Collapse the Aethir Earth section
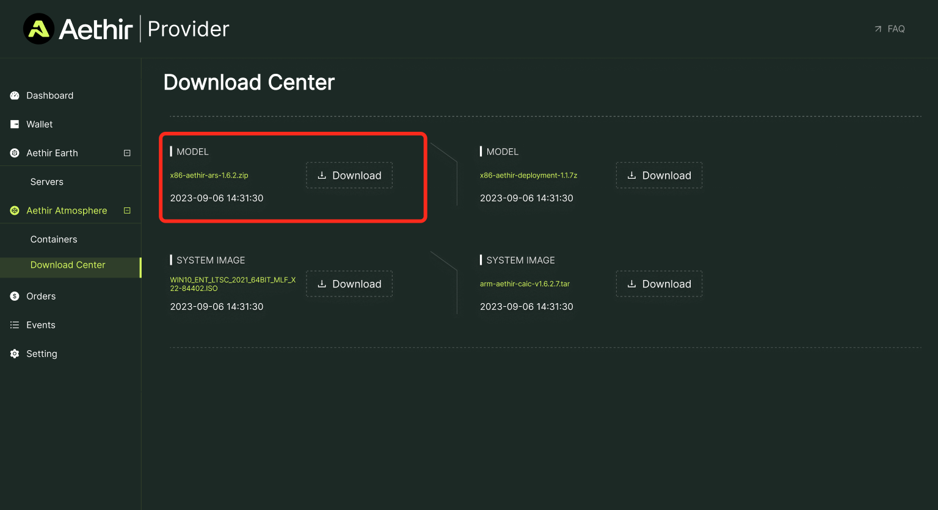Viewport: 938px width, 510px height. (x=127, y=153)
